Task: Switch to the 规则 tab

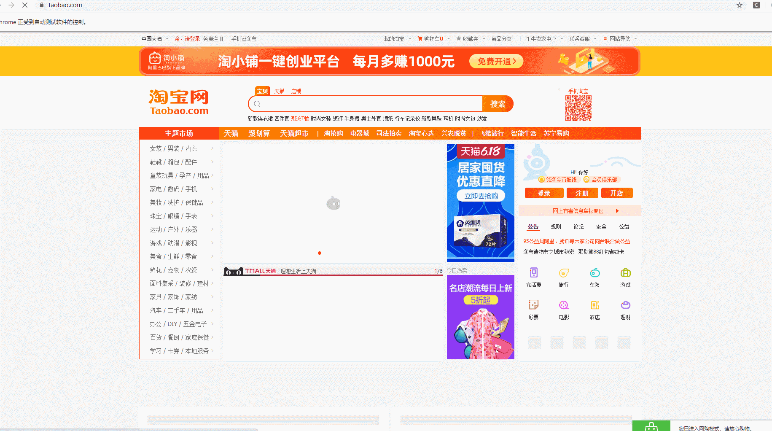Action: 556,226
